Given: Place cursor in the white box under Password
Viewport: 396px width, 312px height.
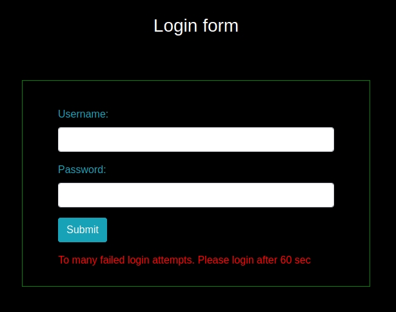Looking at the screenshot, I should pos(196,195).
